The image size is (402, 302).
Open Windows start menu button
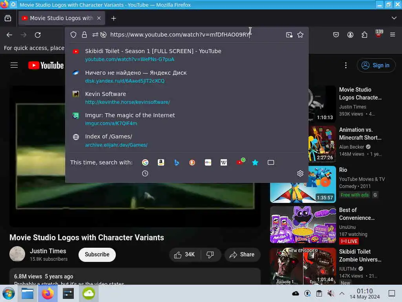pos(9,293)
